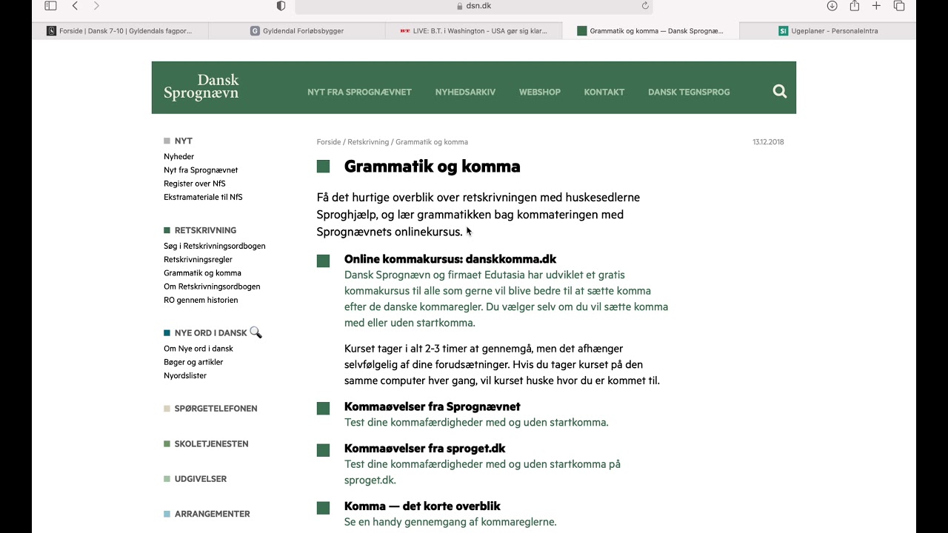Open Søg i Retskrivningsordbogen

point(215,246)
